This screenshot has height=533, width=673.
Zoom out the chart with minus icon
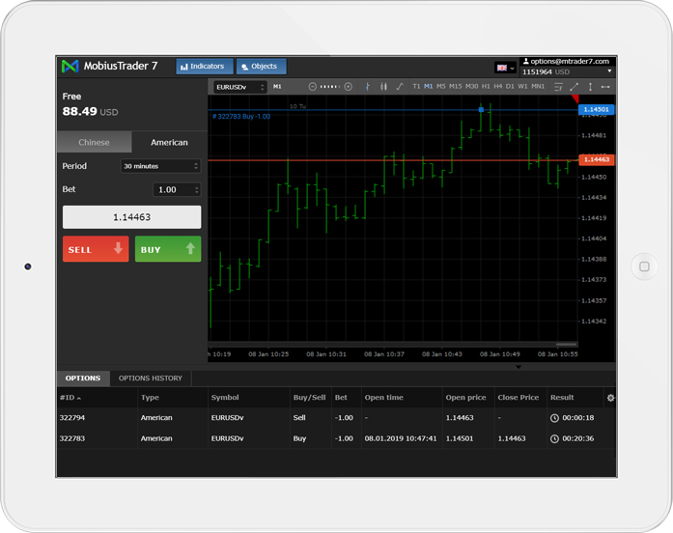click(x=313, y=87)
